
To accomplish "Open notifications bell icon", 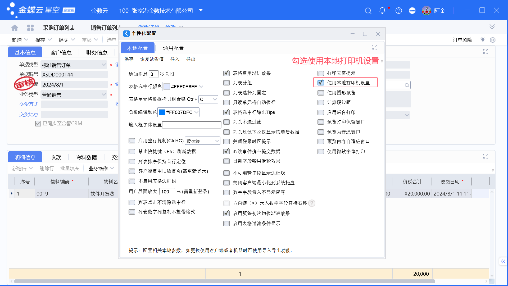I will (x=382, y=11).
